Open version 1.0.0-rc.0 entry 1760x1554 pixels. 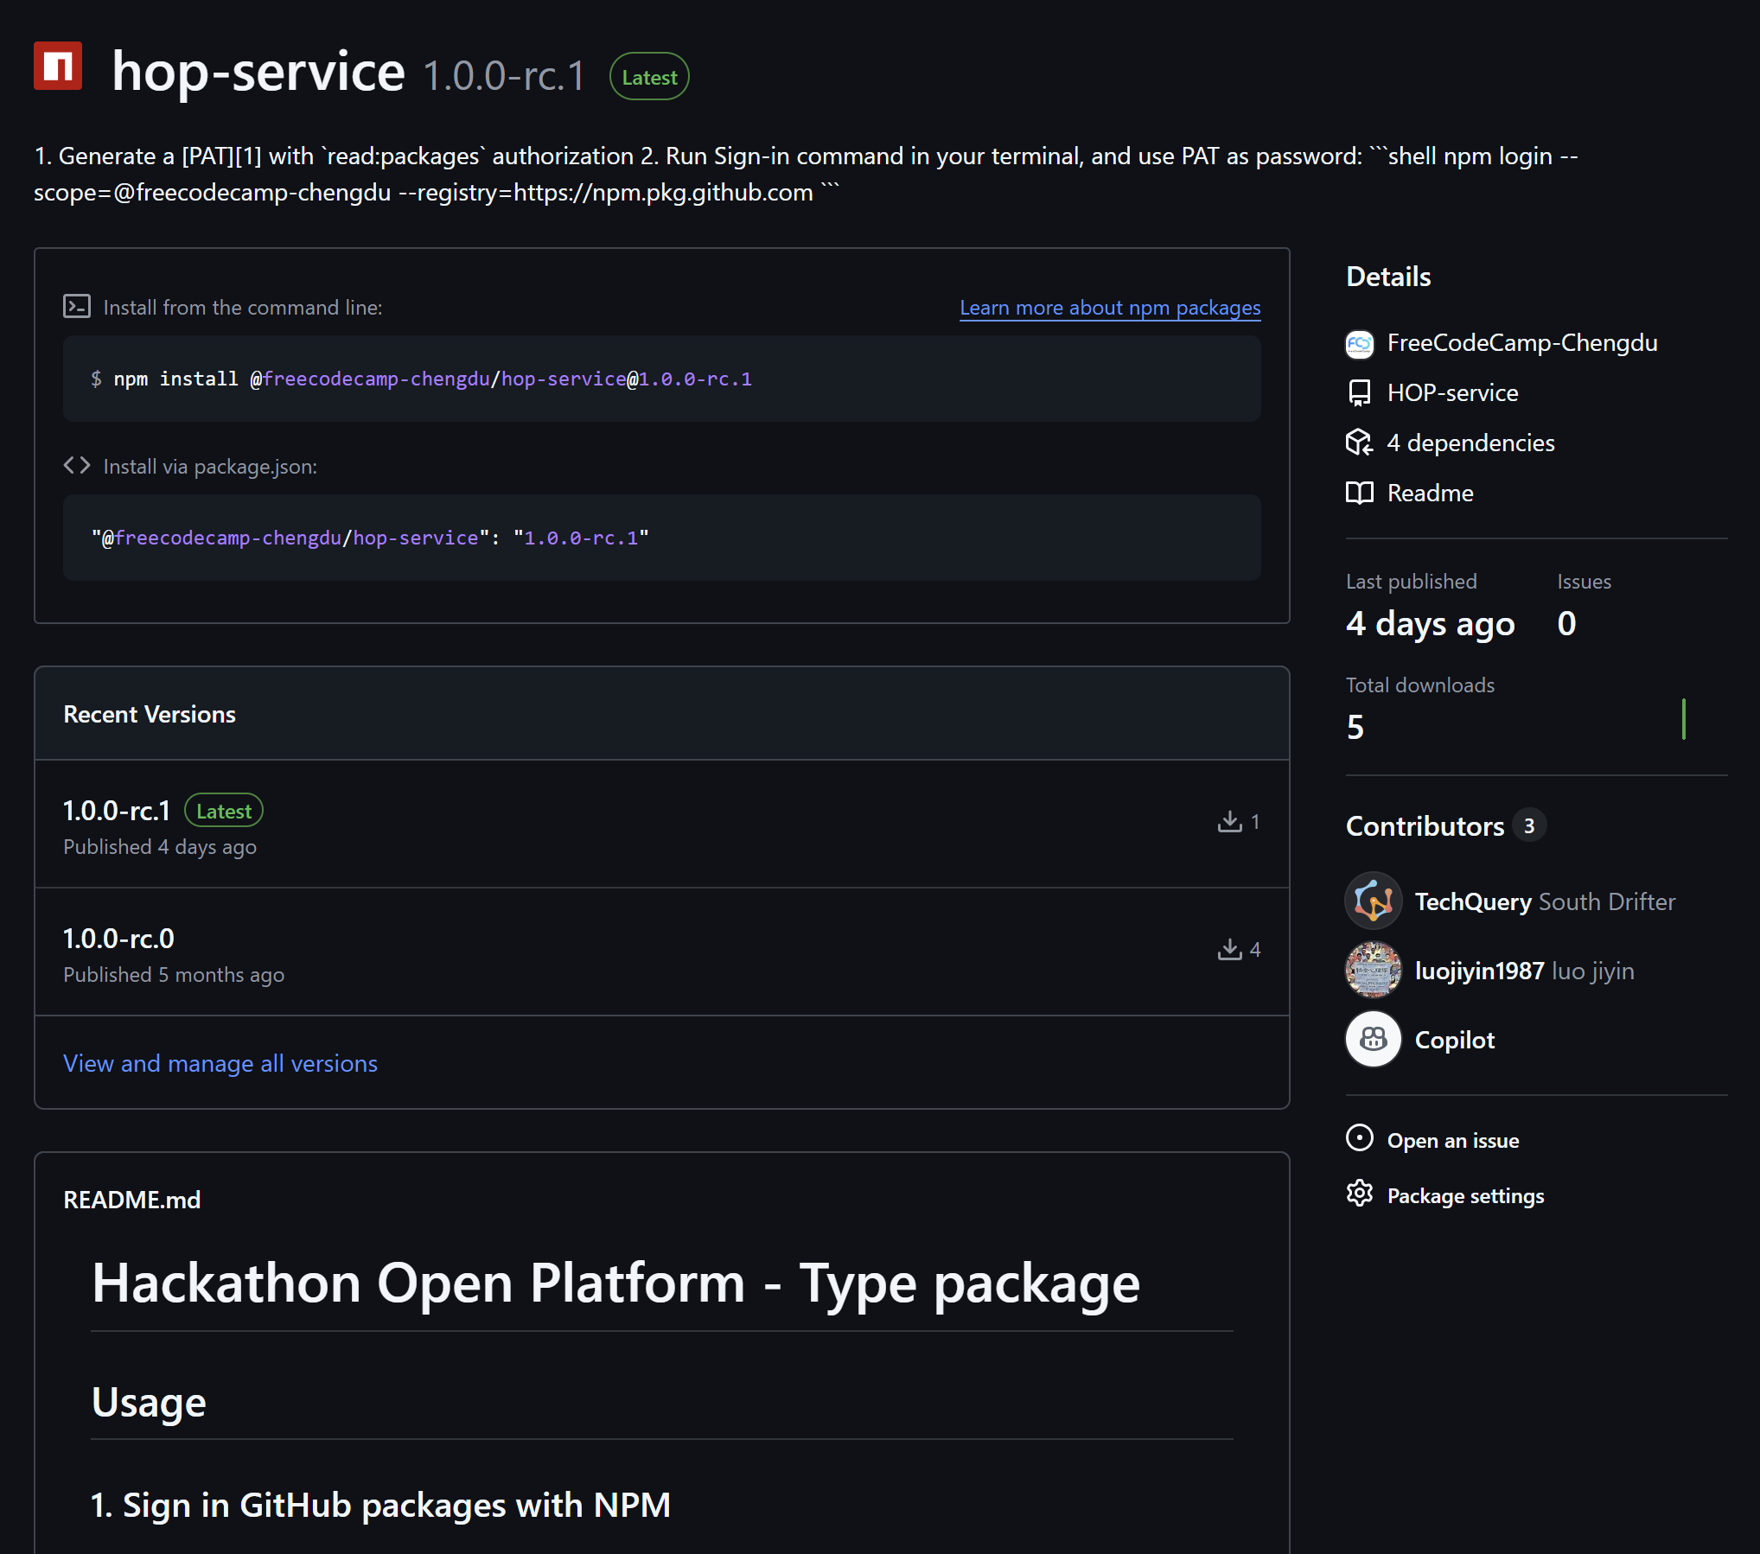click(x=119, y=939)
